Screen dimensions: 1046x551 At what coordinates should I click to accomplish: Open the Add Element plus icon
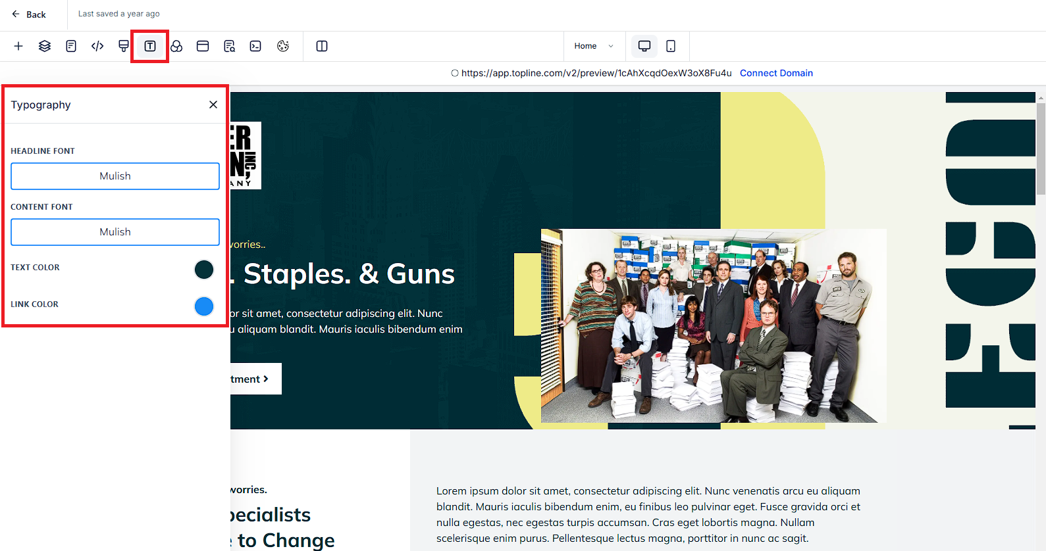18,46
